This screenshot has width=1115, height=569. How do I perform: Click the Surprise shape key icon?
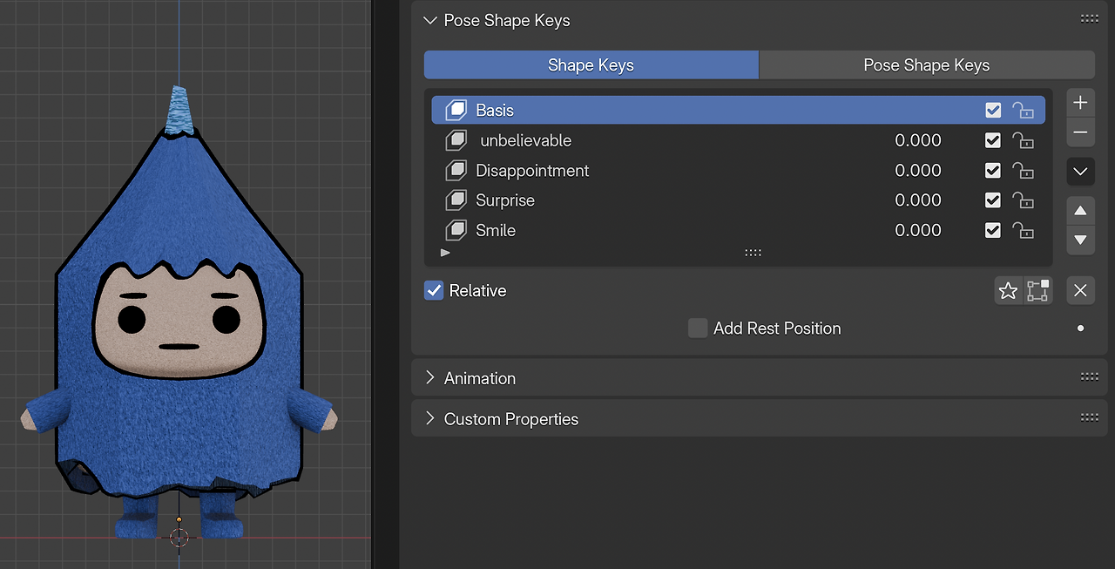[456, 200]
